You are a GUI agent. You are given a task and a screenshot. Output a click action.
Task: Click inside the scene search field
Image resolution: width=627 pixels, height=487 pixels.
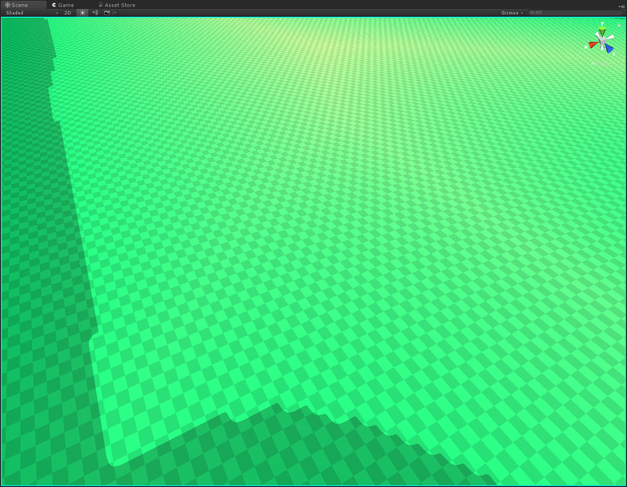pyautogui.click(x=577, y=13)
